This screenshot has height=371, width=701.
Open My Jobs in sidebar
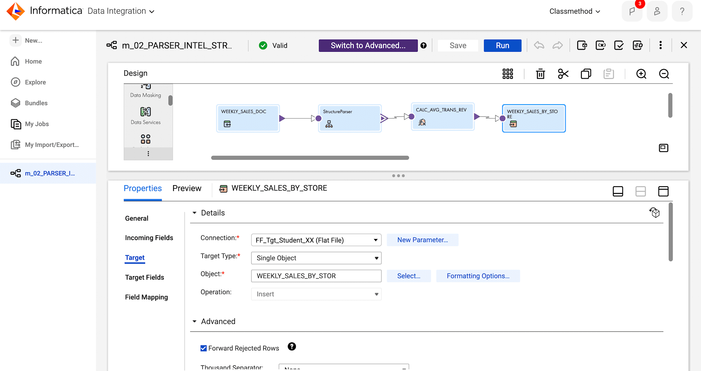click(x=30, y=124)
